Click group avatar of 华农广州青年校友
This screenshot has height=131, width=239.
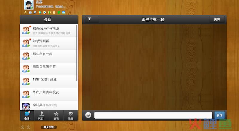point(26,94)
